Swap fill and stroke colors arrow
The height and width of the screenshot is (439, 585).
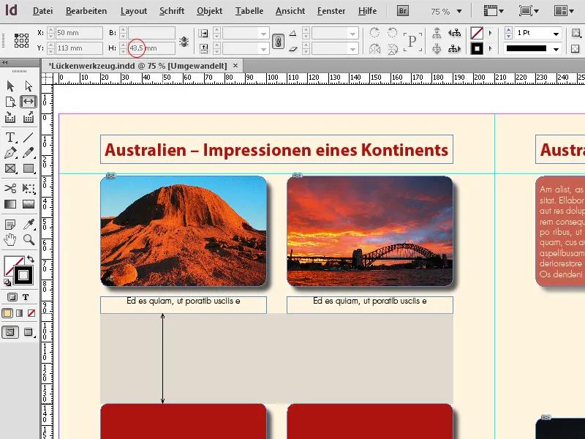tap(31, 259)
